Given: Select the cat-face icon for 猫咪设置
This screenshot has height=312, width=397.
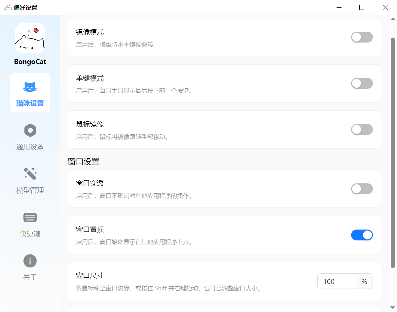Looking at the screenshot, I should tap(30, 87).
